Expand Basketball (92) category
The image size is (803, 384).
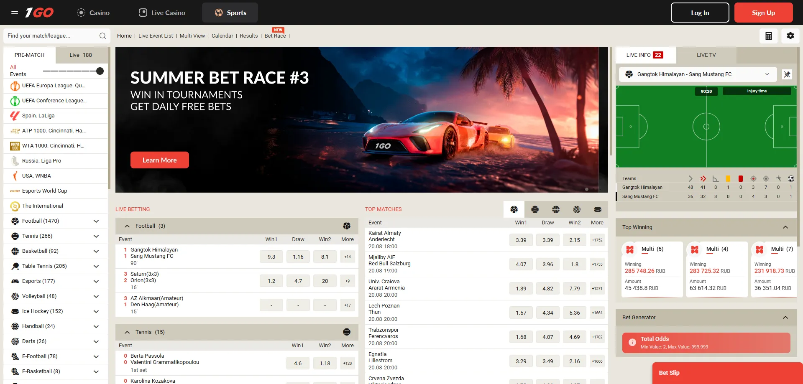[x=56, y=251]
